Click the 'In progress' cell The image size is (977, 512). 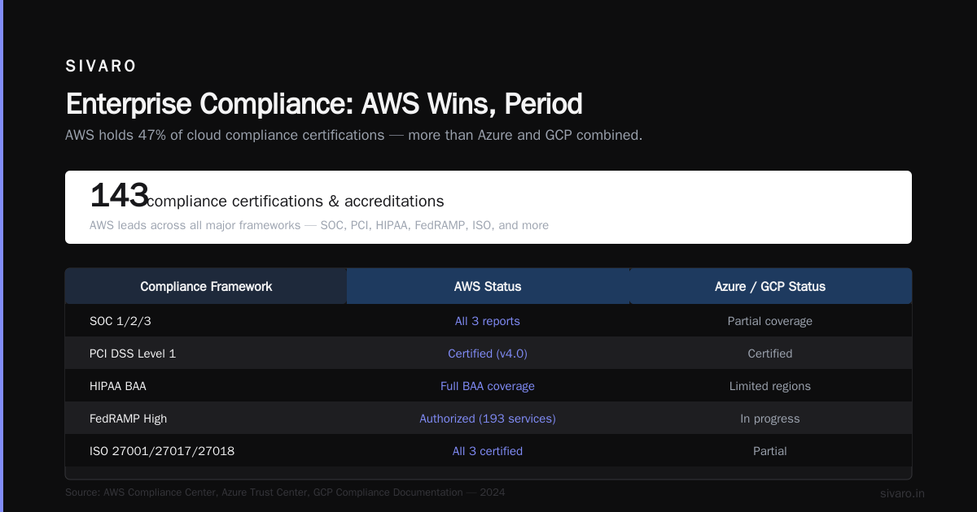pos(770,419)
